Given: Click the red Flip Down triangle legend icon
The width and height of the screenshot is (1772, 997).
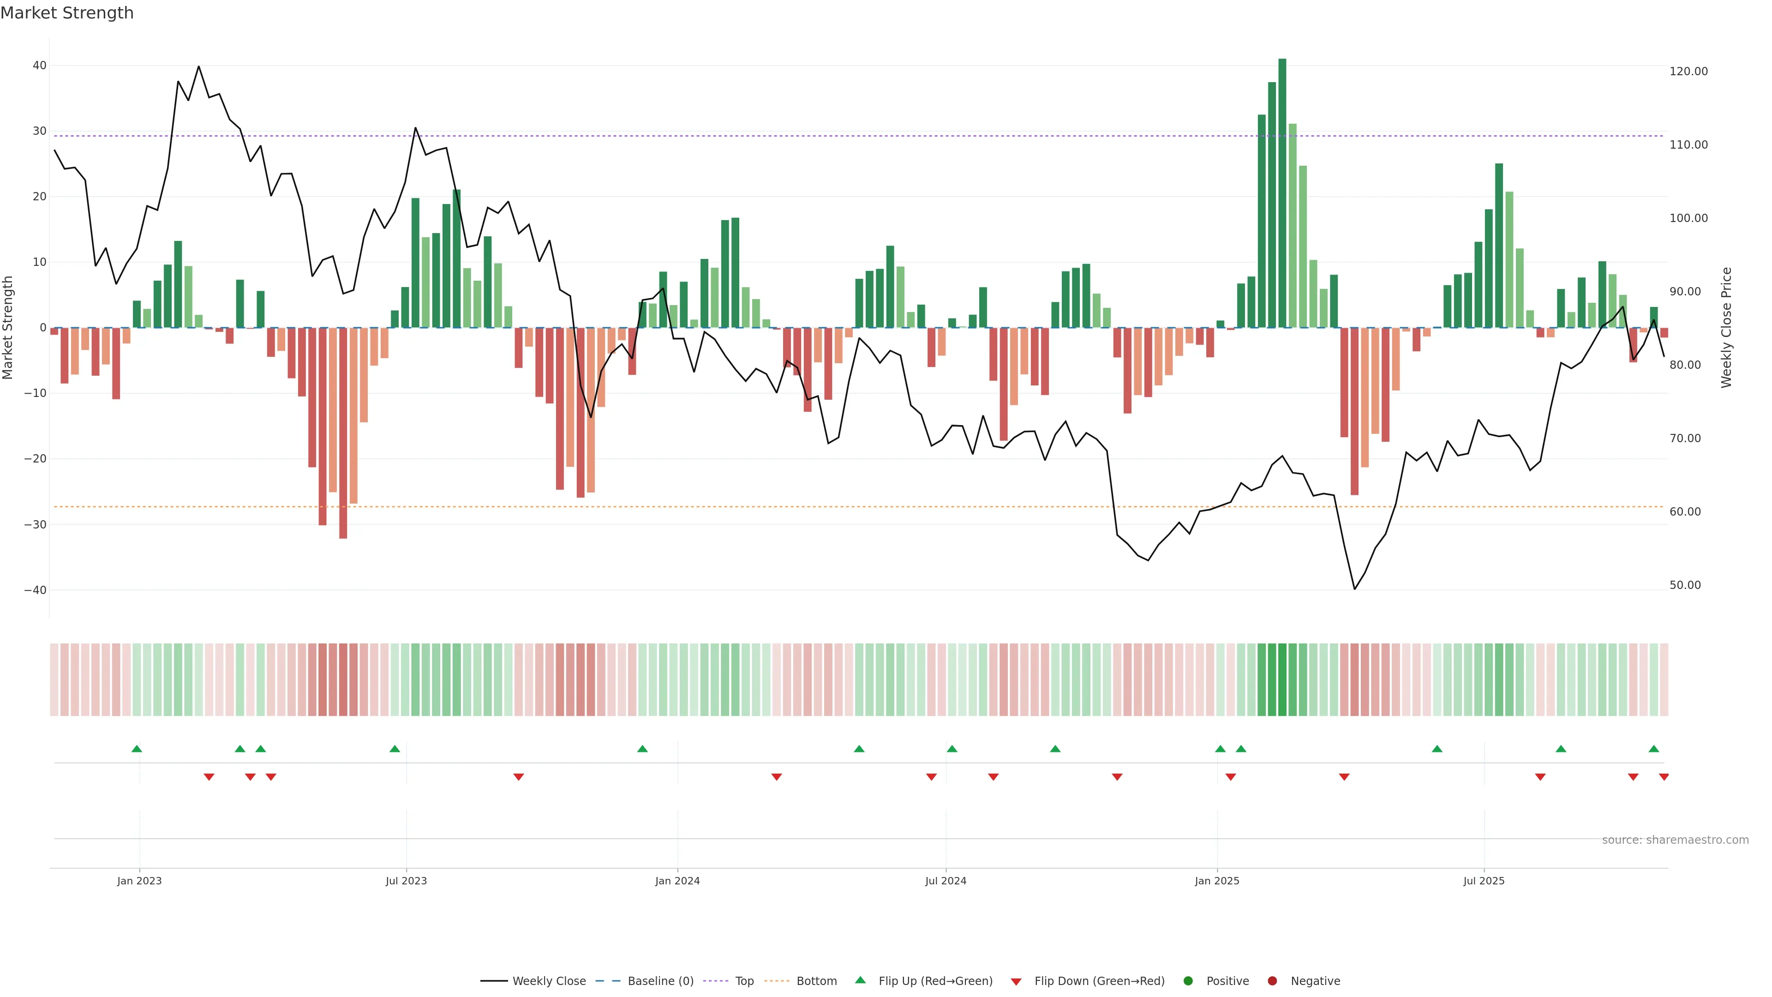Looking at the screenshot, I should pos(1016,982).
